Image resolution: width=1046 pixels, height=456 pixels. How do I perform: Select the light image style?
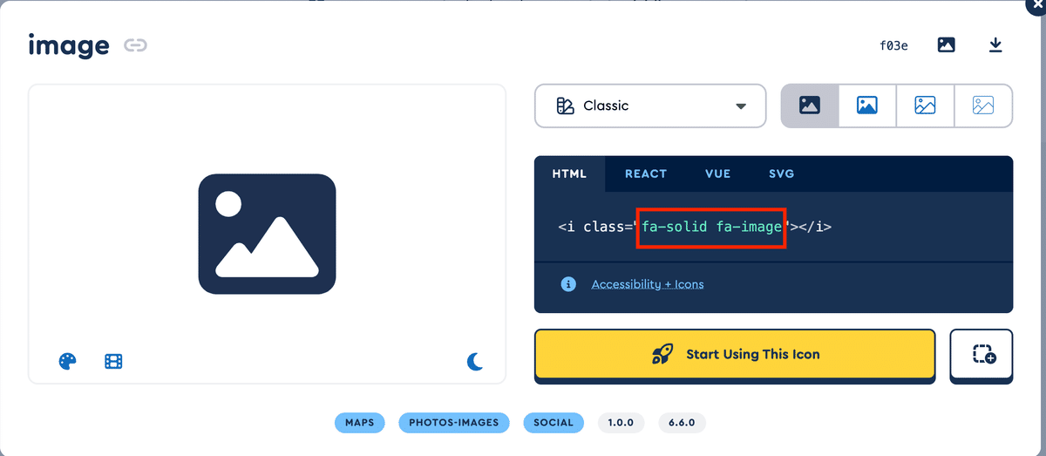(925, 105)
